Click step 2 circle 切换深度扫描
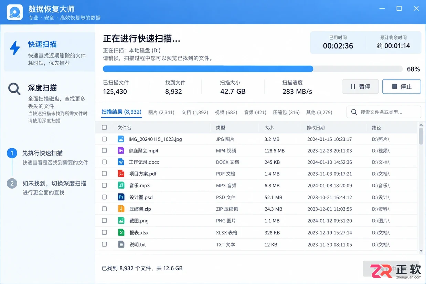 pyautogui.click(x=12, y=183)
